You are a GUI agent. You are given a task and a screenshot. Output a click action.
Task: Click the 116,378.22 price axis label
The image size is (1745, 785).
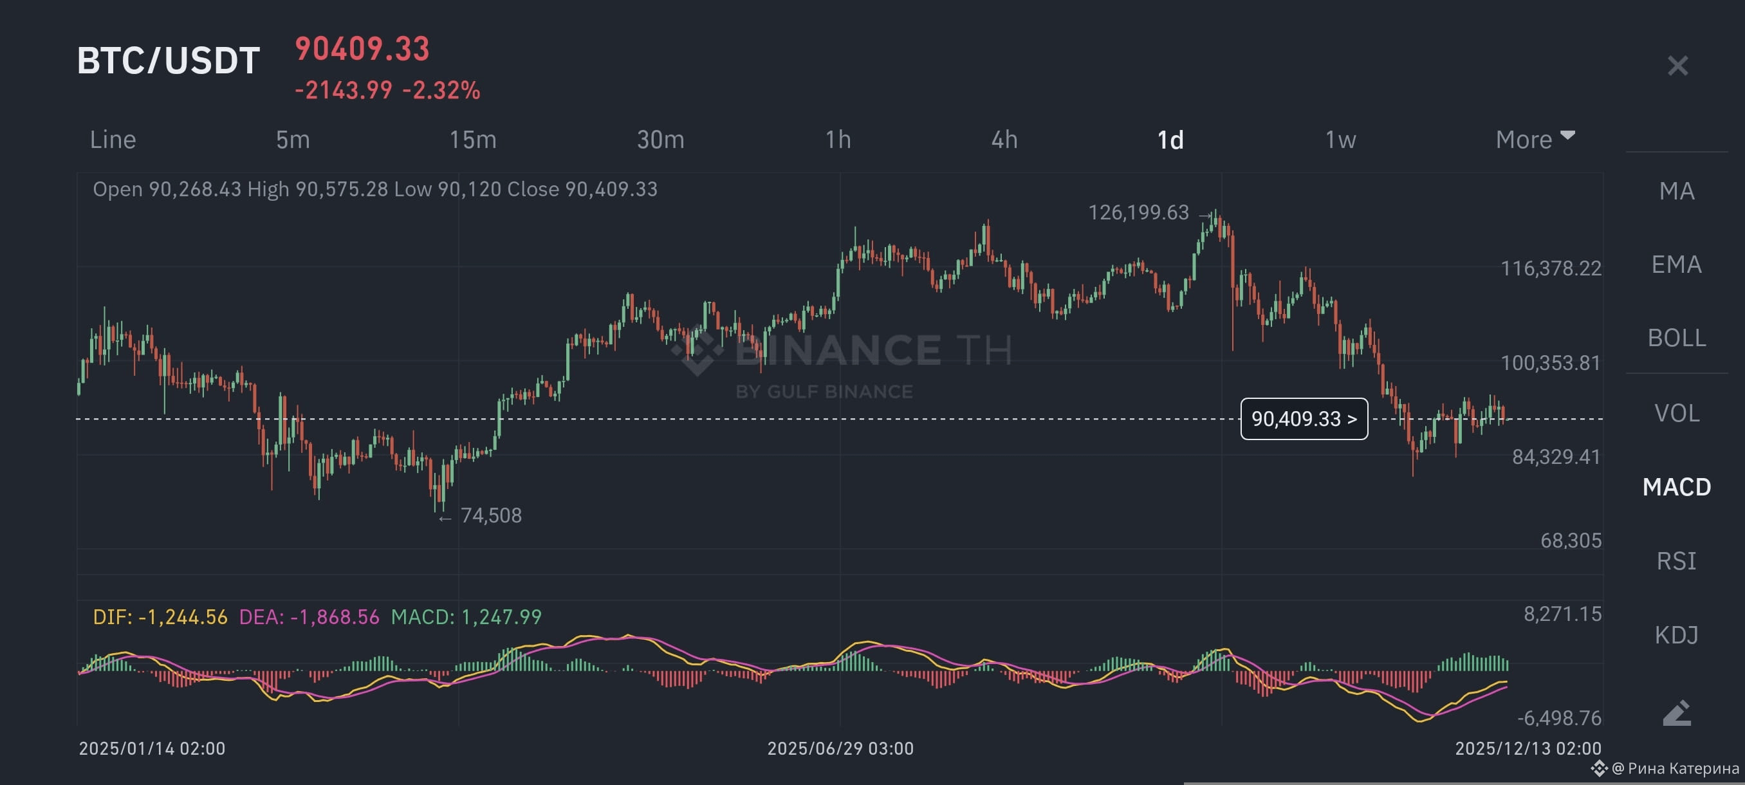coord(1551,268)
